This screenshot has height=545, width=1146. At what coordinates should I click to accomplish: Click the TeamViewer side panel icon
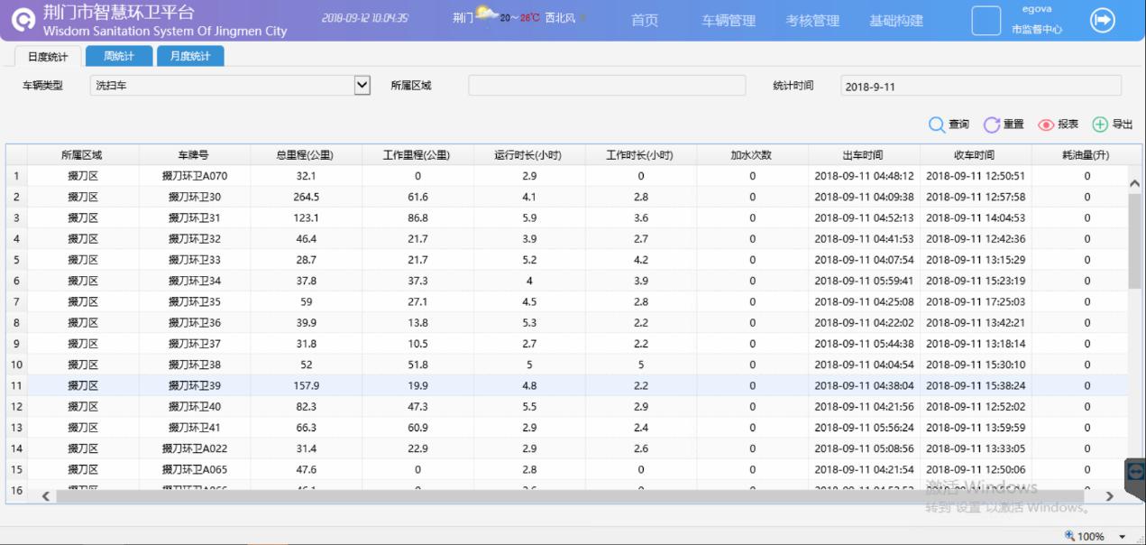pos(1136,471)
